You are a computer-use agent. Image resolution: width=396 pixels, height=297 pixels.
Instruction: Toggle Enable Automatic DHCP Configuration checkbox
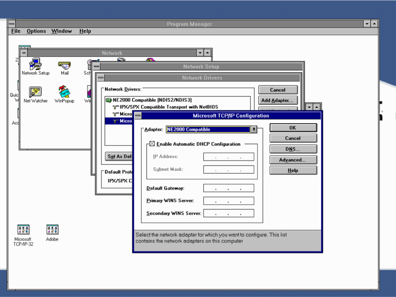[152, 144]
